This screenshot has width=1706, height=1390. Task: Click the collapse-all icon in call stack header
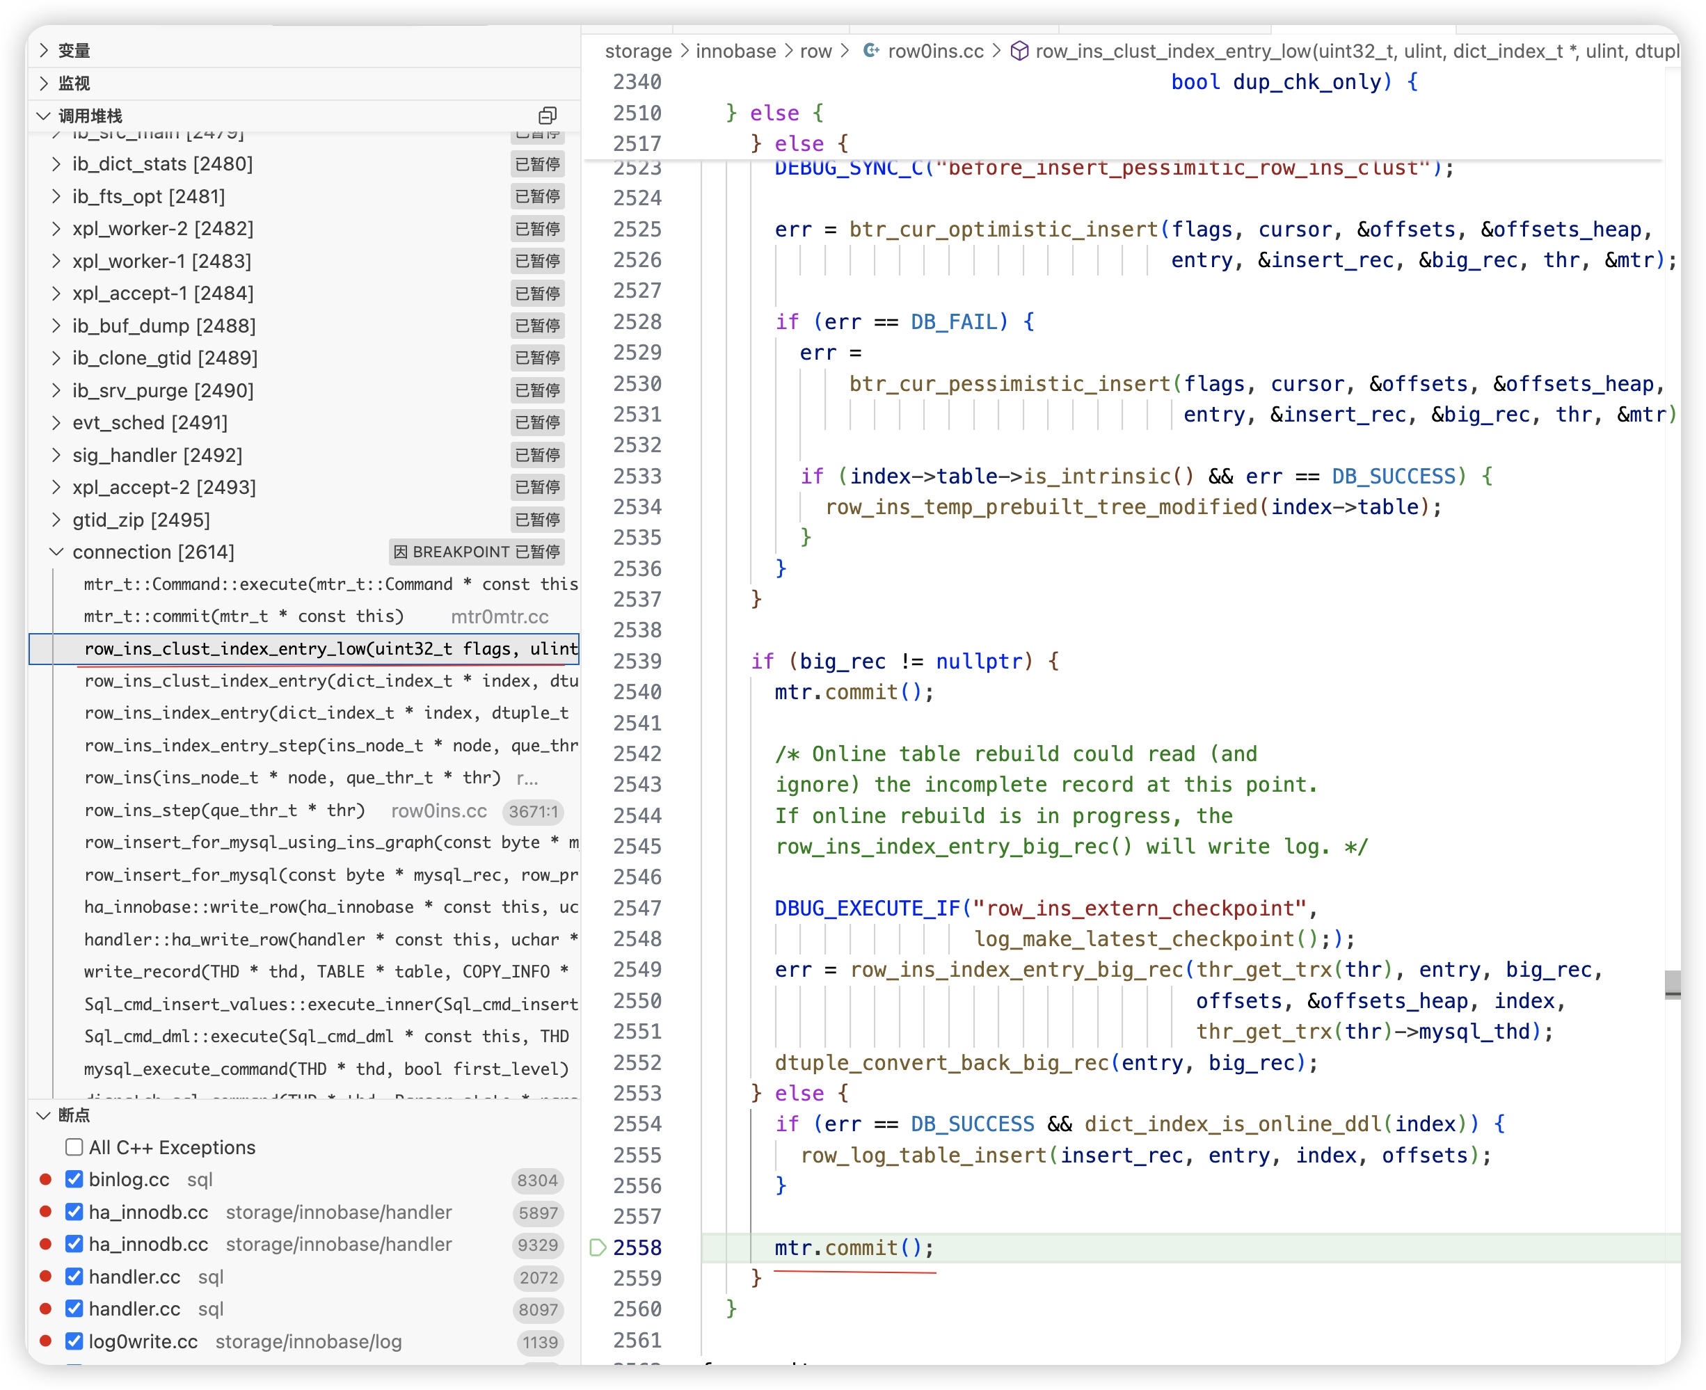click(547, 116)
